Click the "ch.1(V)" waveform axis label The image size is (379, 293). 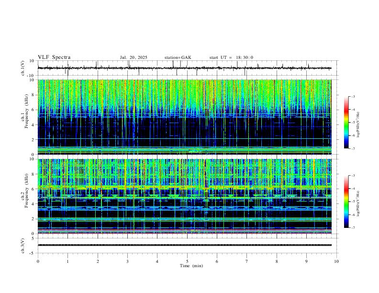click(x=23, y=68)
